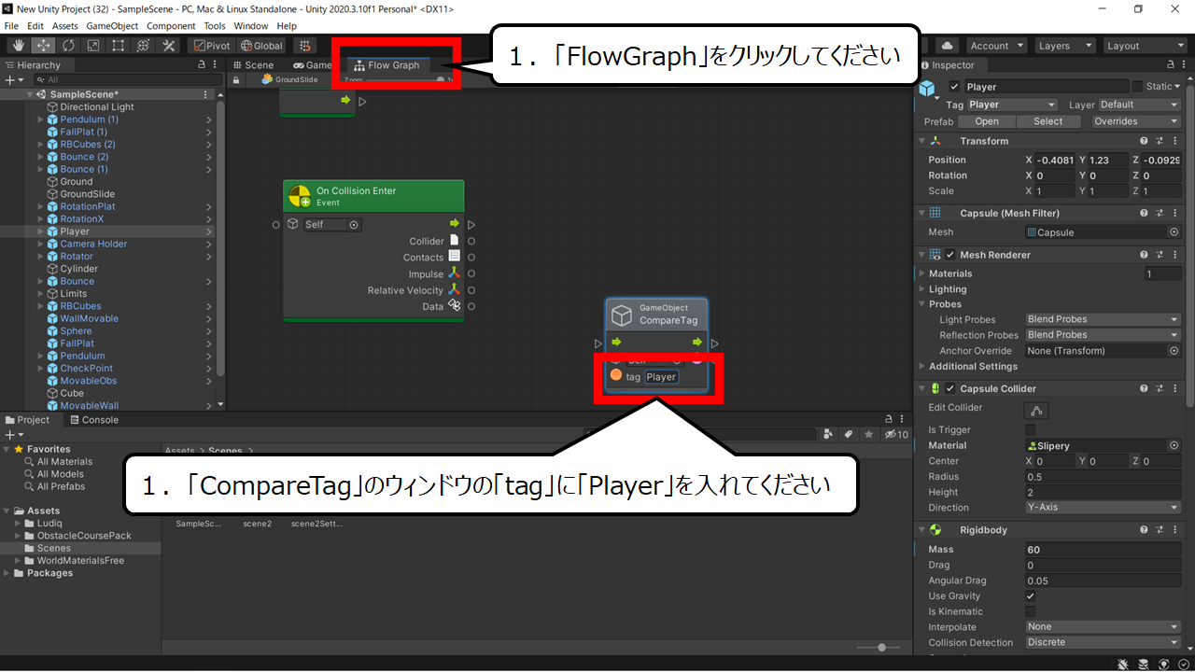Click the prefab Select button
The width and height of the screenshot is (1195, 672).
tap(1047, 121)
